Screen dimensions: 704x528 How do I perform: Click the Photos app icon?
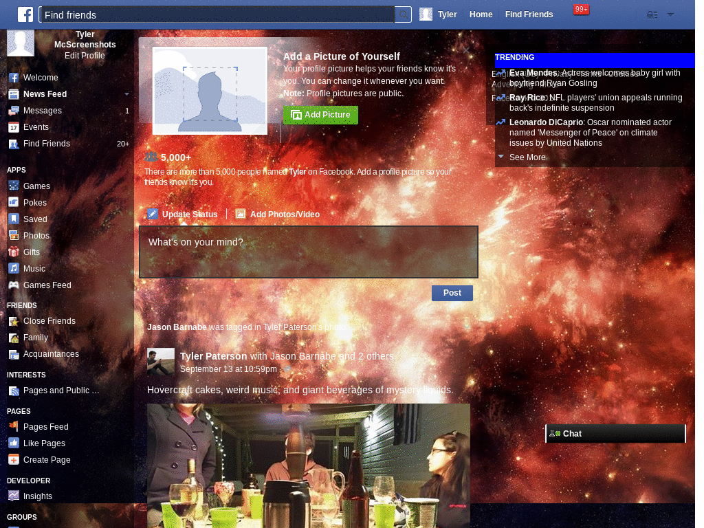(x=14, y=235)
